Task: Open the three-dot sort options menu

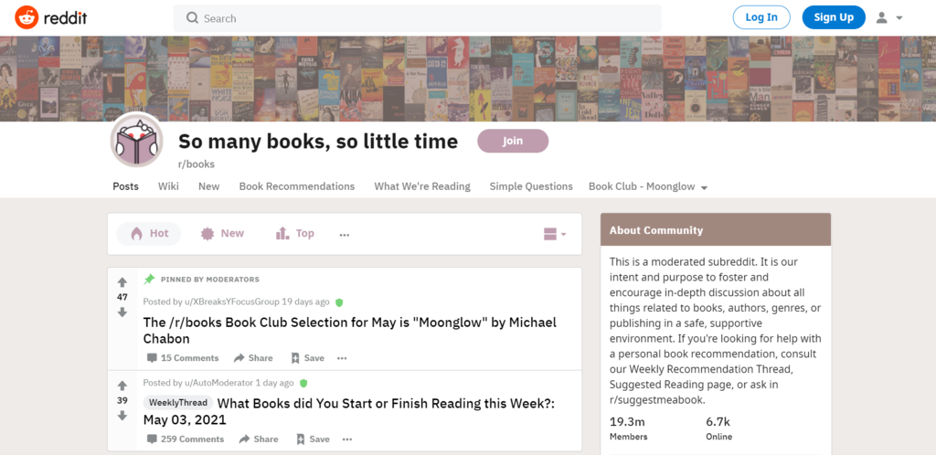Action: 345,234
